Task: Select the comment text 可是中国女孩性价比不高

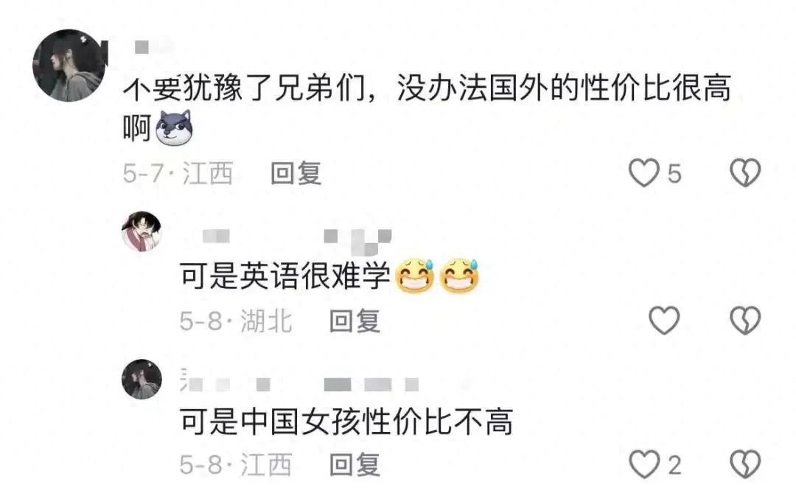Action: (346, 422)
